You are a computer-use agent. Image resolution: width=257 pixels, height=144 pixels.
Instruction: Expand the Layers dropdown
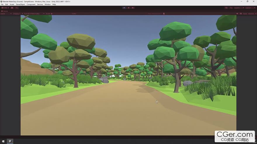[238, 8]
